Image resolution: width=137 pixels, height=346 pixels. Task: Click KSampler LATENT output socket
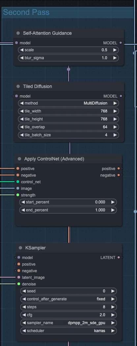119,257
